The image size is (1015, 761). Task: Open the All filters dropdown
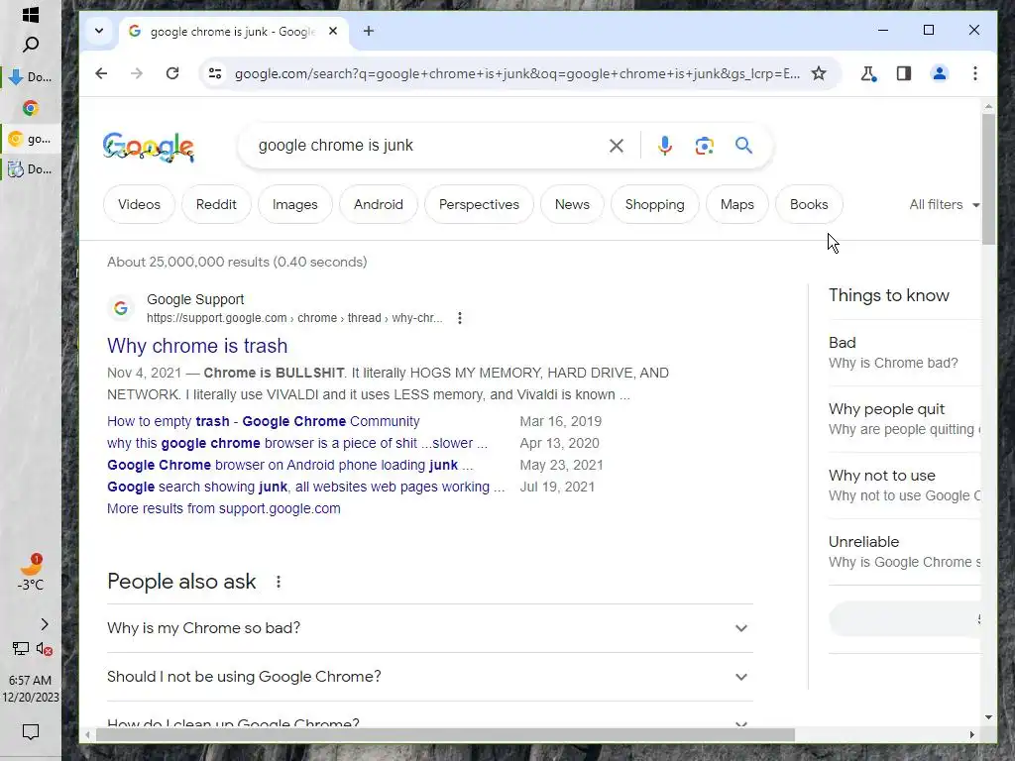coord(944,204)
